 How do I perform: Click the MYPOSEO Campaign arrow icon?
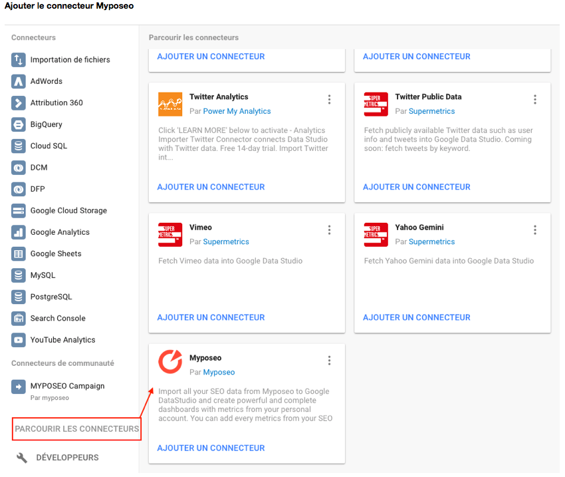(19, 387)
